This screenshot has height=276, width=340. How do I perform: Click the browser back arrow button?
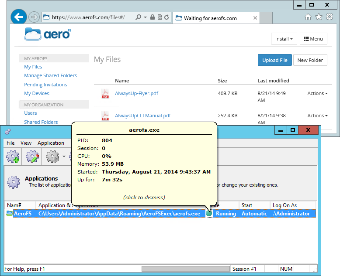click(19, 17)
